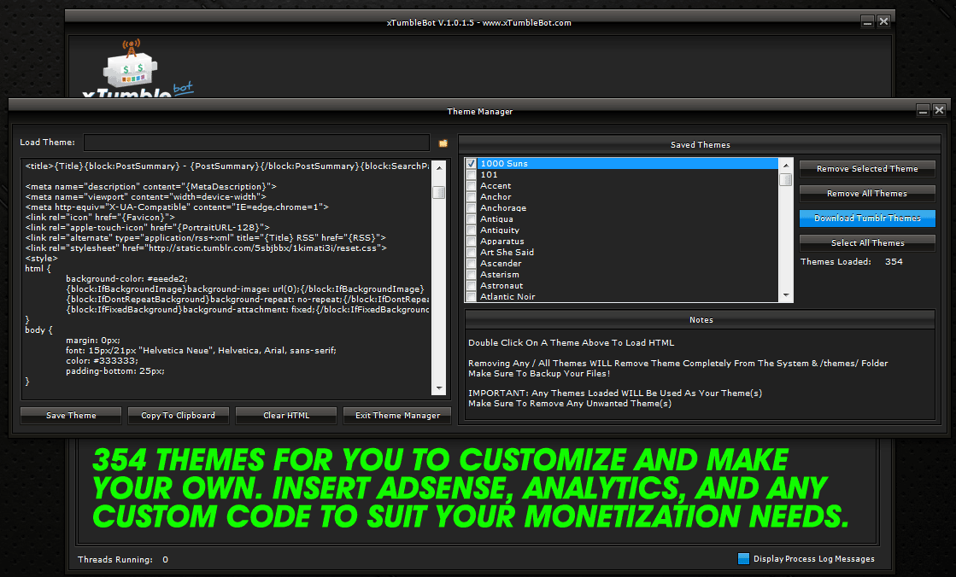956x577 pixels.
Task: Click Remove All Themes button
Action: click(867, 193)
